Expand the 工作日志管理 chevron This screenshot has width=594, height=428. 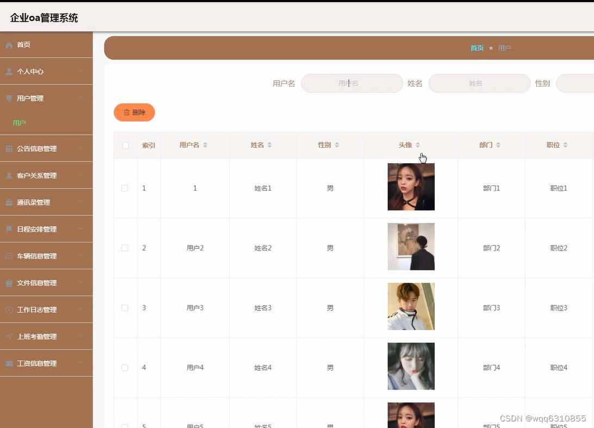click(81, 309)
